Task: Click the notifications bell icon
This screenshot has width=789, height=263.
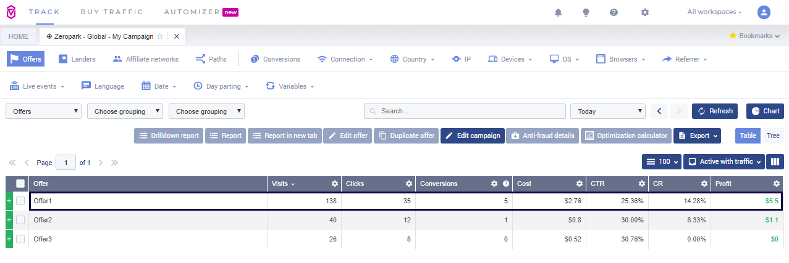Action: (x=559, y=12)
